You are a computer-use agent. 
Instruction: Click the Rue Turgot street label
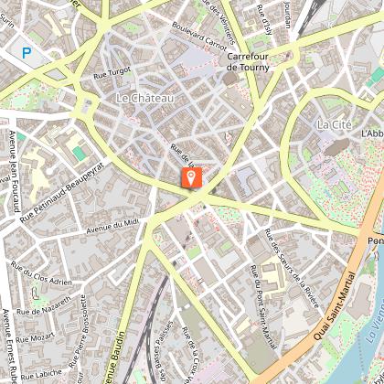[112, 73]
